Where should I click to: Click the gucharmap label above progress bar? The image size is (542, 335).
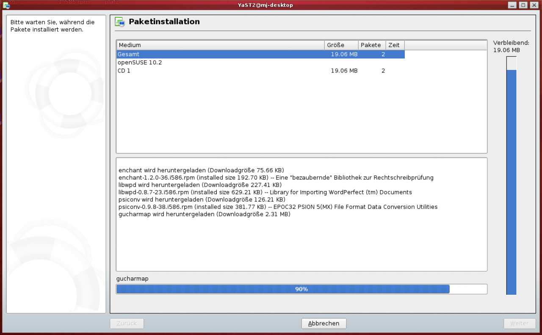pos(133,279)
